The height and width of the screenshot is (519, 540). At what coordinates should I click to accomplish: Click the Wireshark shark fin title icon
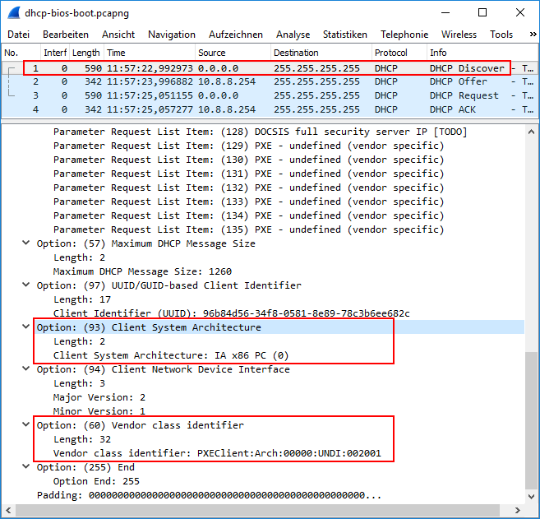14,13
